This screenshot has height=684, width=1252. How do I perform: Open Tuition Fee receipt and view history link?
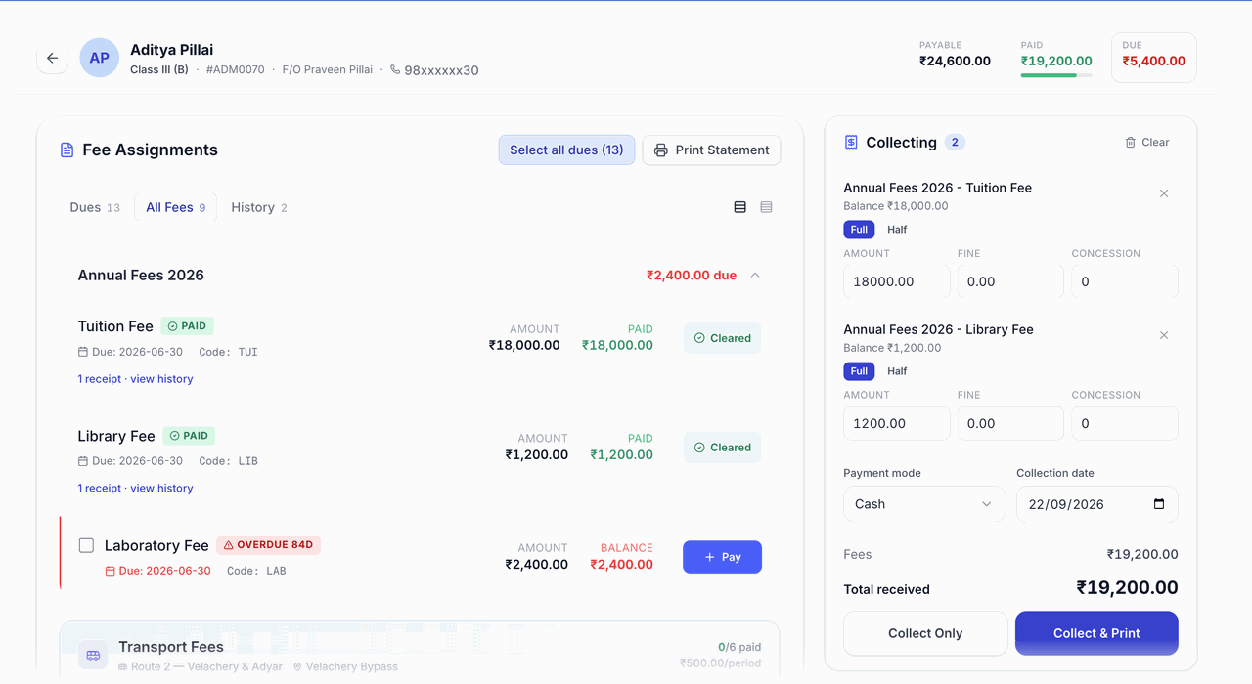click(x=135, y=379)
